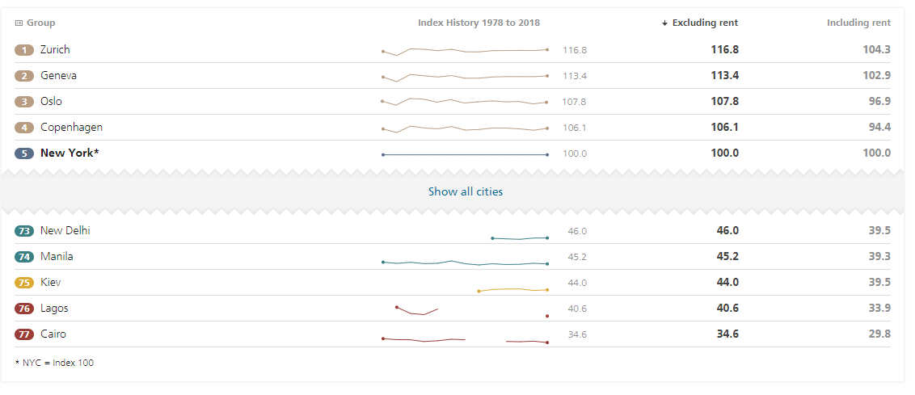The image size is (915, 395).
Task: Click New Delhi's rank 73 badge
Action: coord(24,231)
